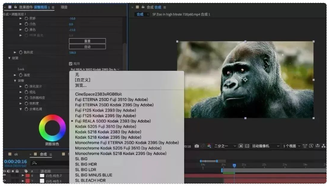Viewport: 330px width, 186px height.
Task: Open the 1个视图 view layout dropdown
Action: point(291,146)
